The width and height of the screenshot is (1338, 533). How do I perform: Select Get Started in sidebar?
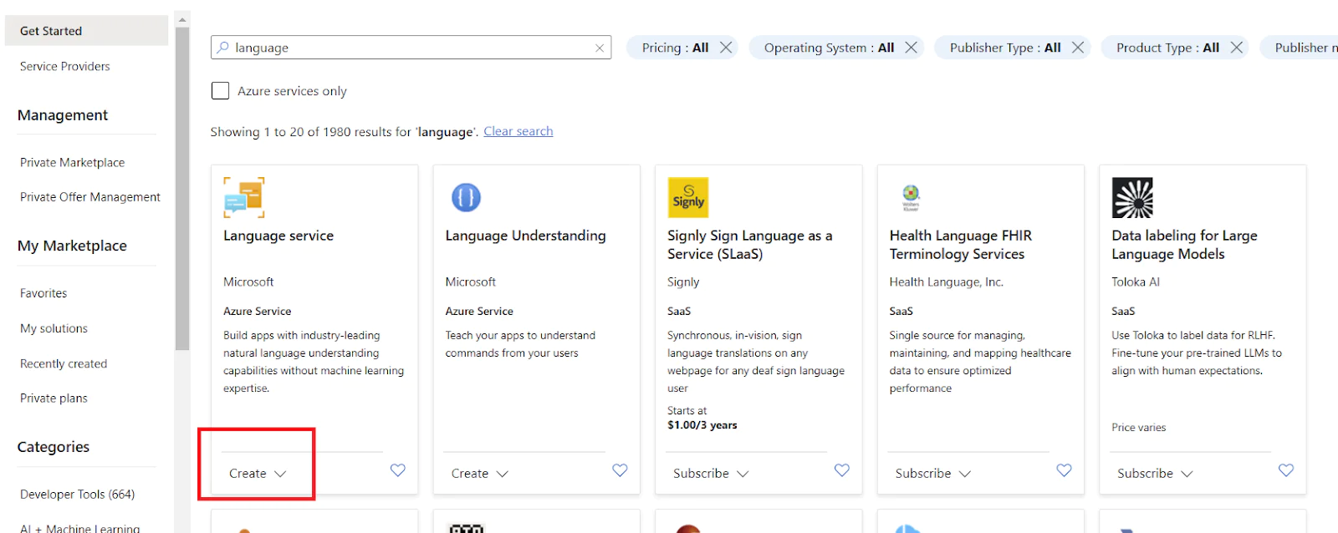click(86, 31)
